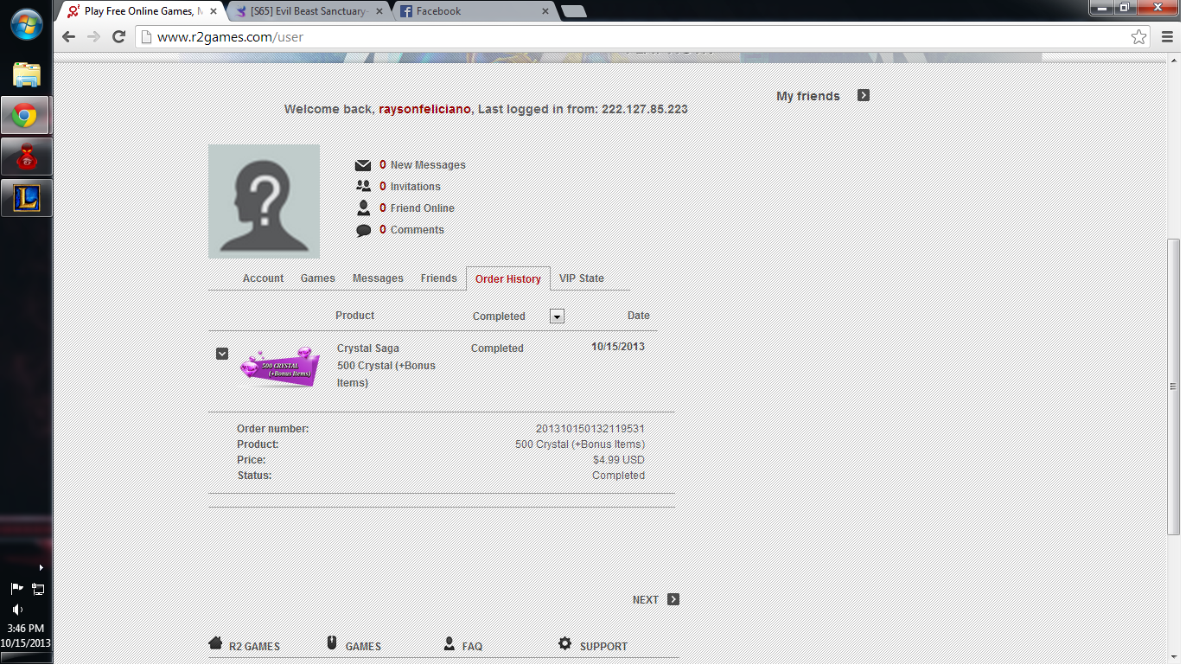The width and height of the screenshot is (1186, 671).
Task: Bookmark page with the star icon
Action: click(1138, 37)
